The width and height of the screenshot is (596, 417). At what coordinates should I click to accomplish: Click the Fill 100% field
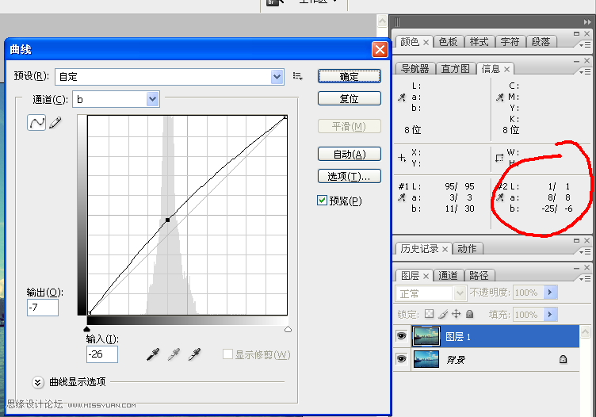click(529, 315)
